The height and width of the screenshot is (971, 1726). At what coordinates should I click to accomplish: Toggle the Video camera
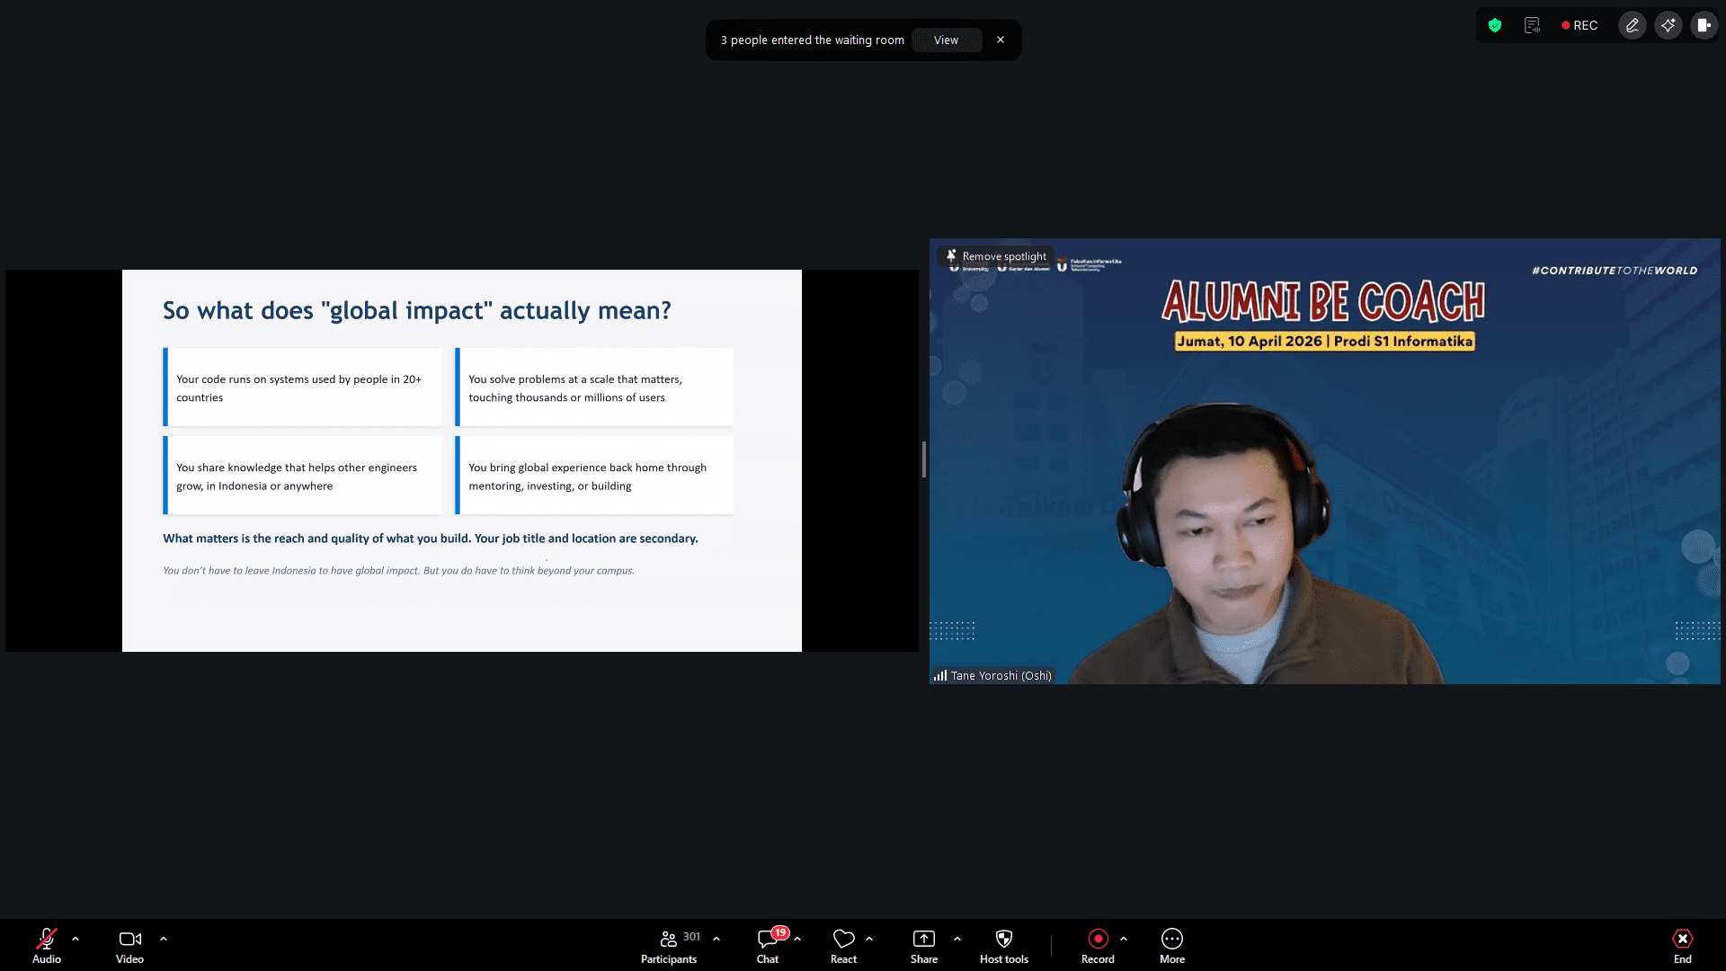click(x=129, y=945)
